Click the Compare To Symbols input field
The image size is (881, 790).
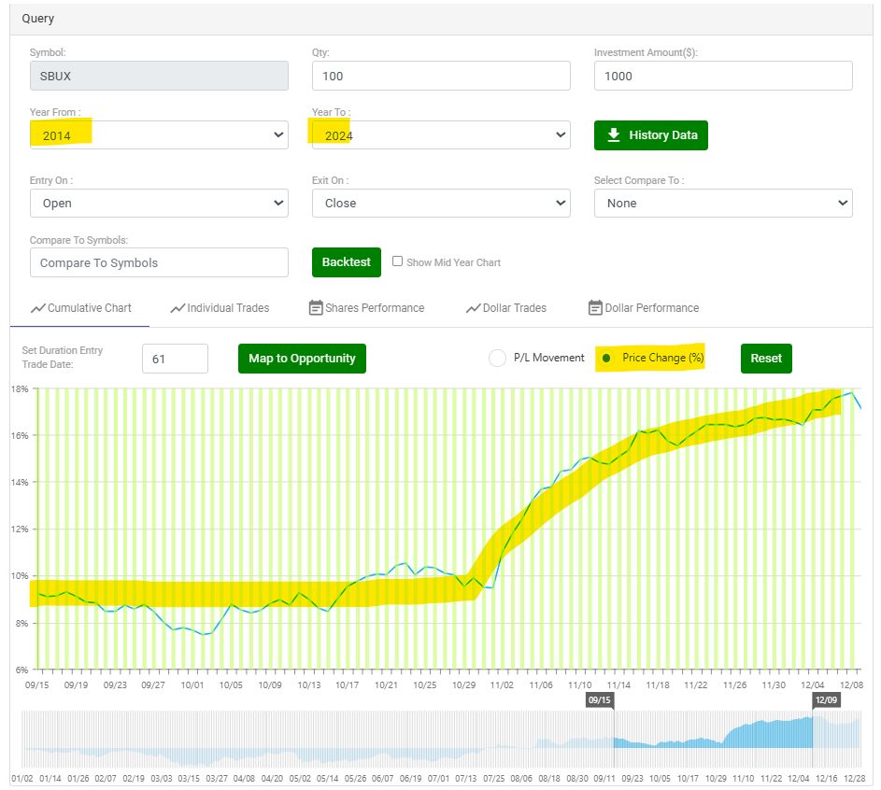click(159, 262)
